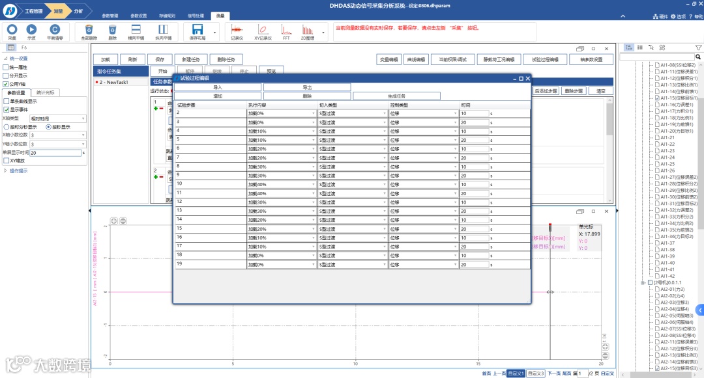The image size is (704, 378).
Task: Click the 新建任务 button
Action: [190, 59]
